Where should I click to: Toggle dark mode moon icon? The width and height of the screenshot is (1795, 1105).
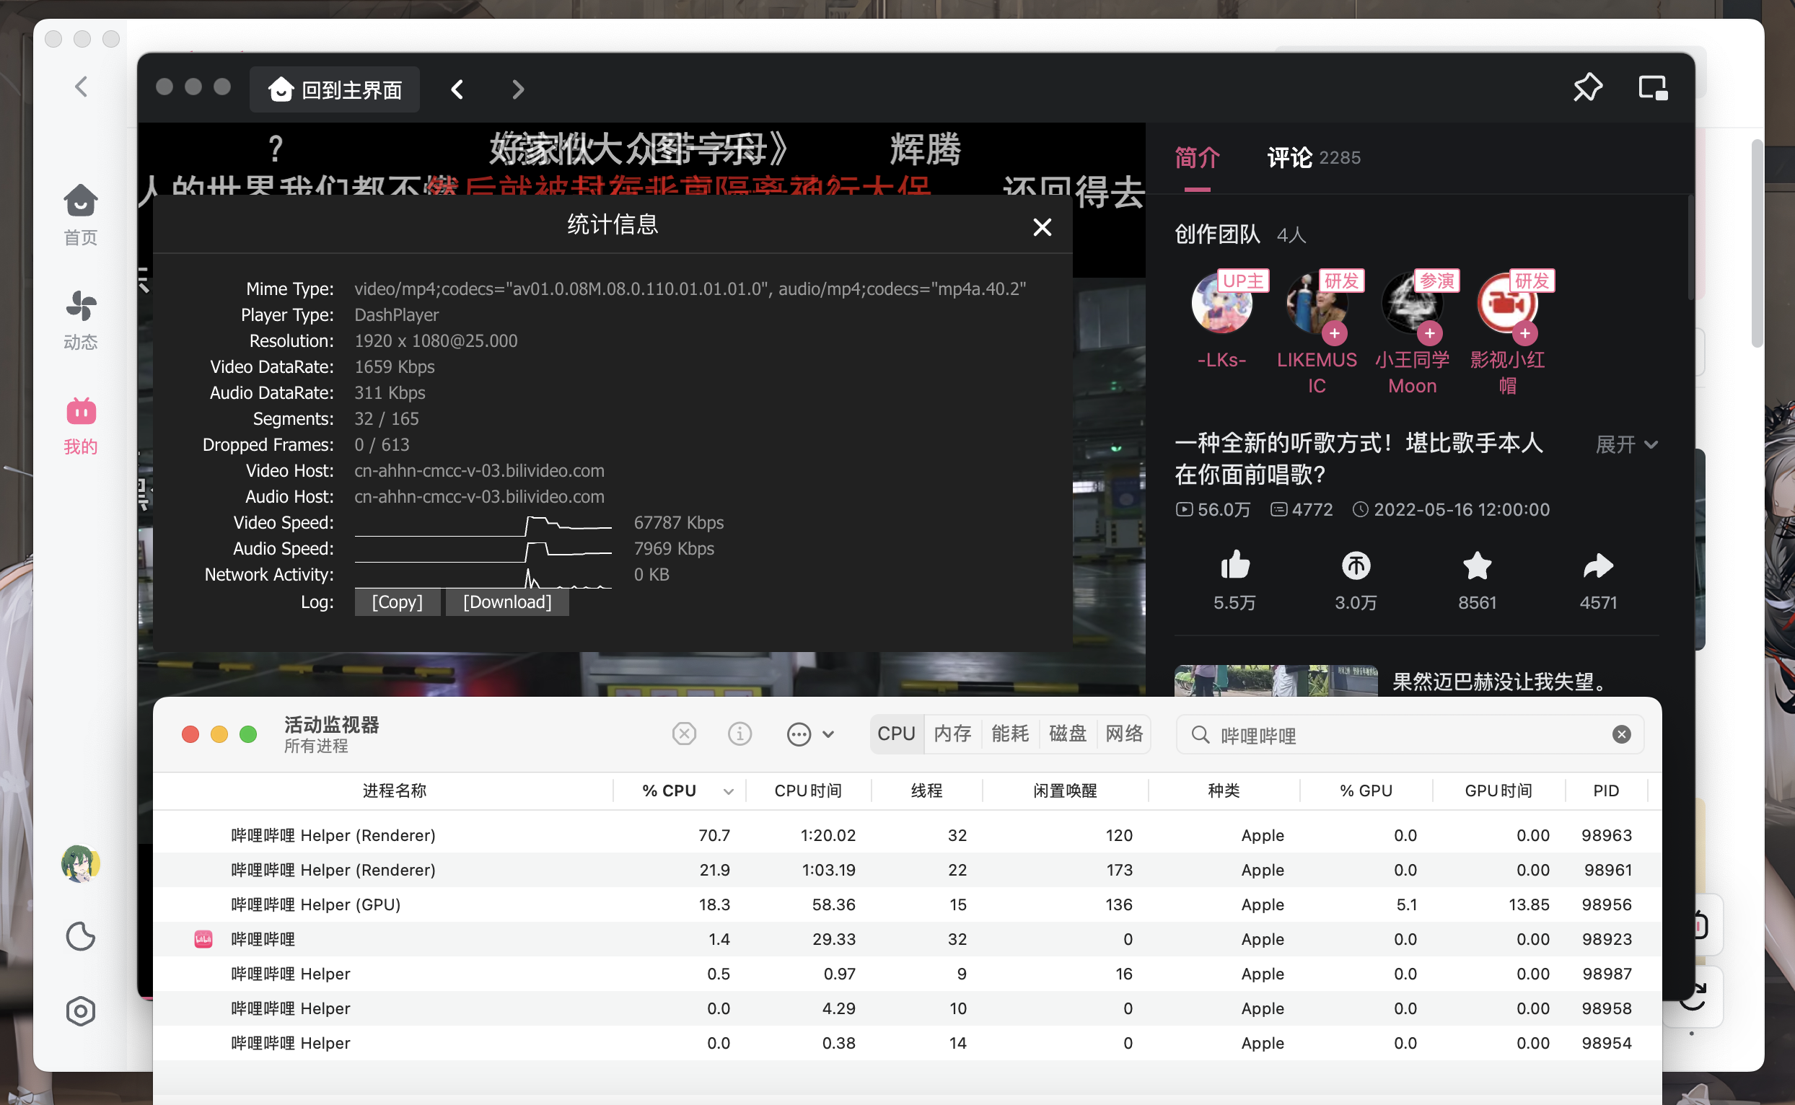pos(80,936)
